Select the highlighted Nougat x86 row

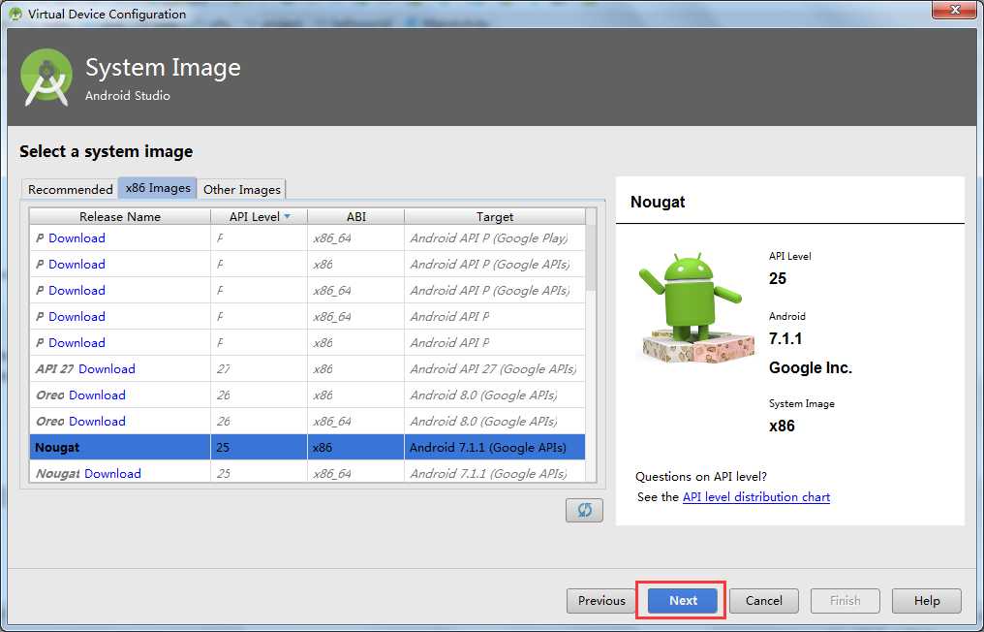[x=308, y=447]
